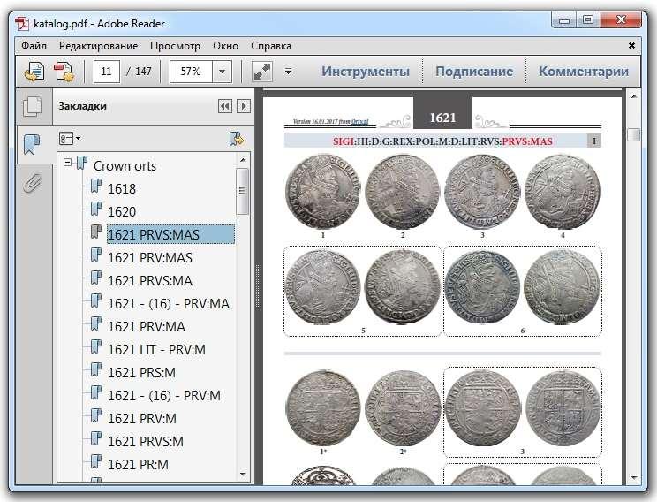This screenshot has height=502, width=657.
Task: Open the toolbar customize dropdown arrow
Action: pyautogui.click(x=288, y=72)
